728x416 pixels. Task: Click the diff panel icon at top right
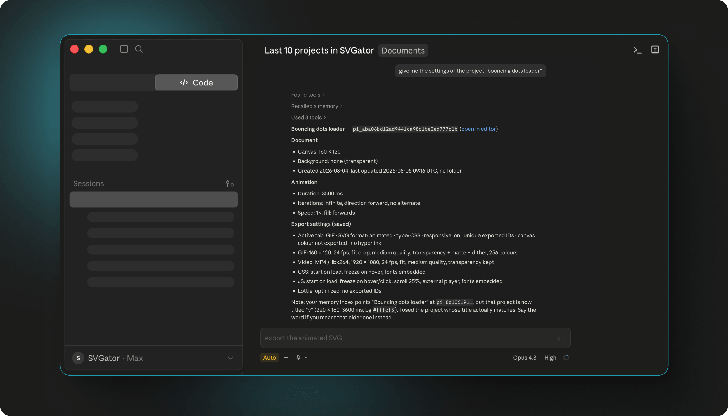(655, 50)
